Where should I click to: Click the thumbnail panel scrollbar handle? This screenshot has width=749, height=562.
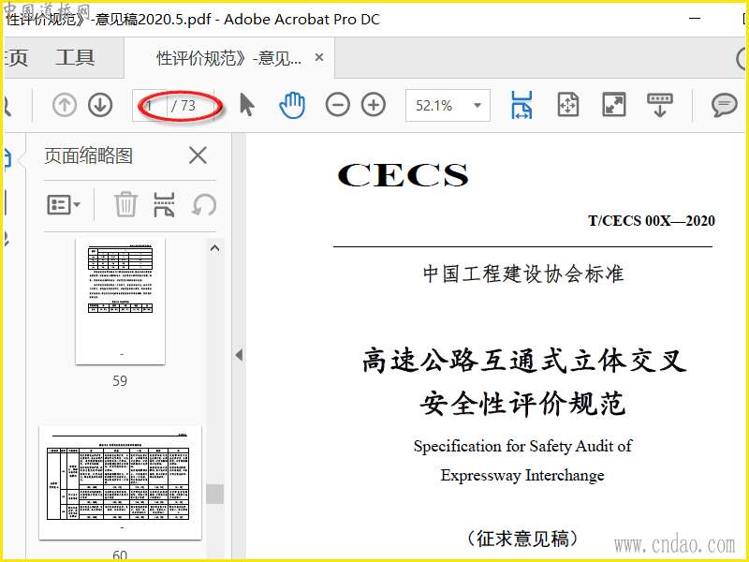pyautogui.click(x=215, y=495)
